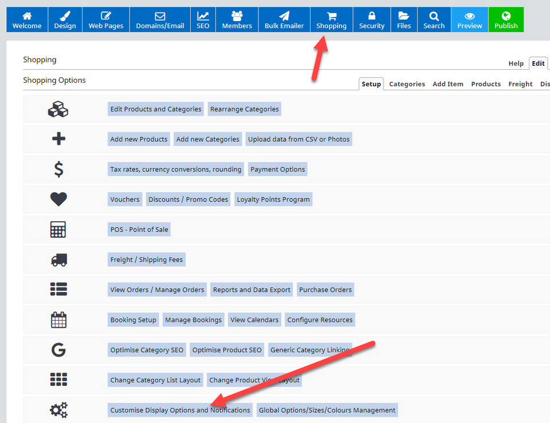Open Members from the top toolbar
550x423 pixels.
tap(237, 19)
